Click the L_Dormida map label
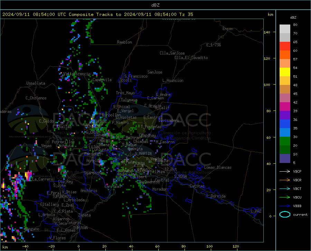 [216, 196]
